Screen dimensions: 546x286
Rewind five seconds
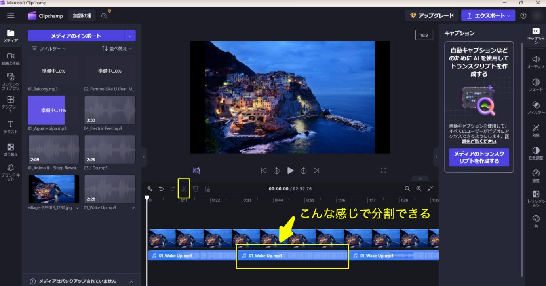(277, 171)
